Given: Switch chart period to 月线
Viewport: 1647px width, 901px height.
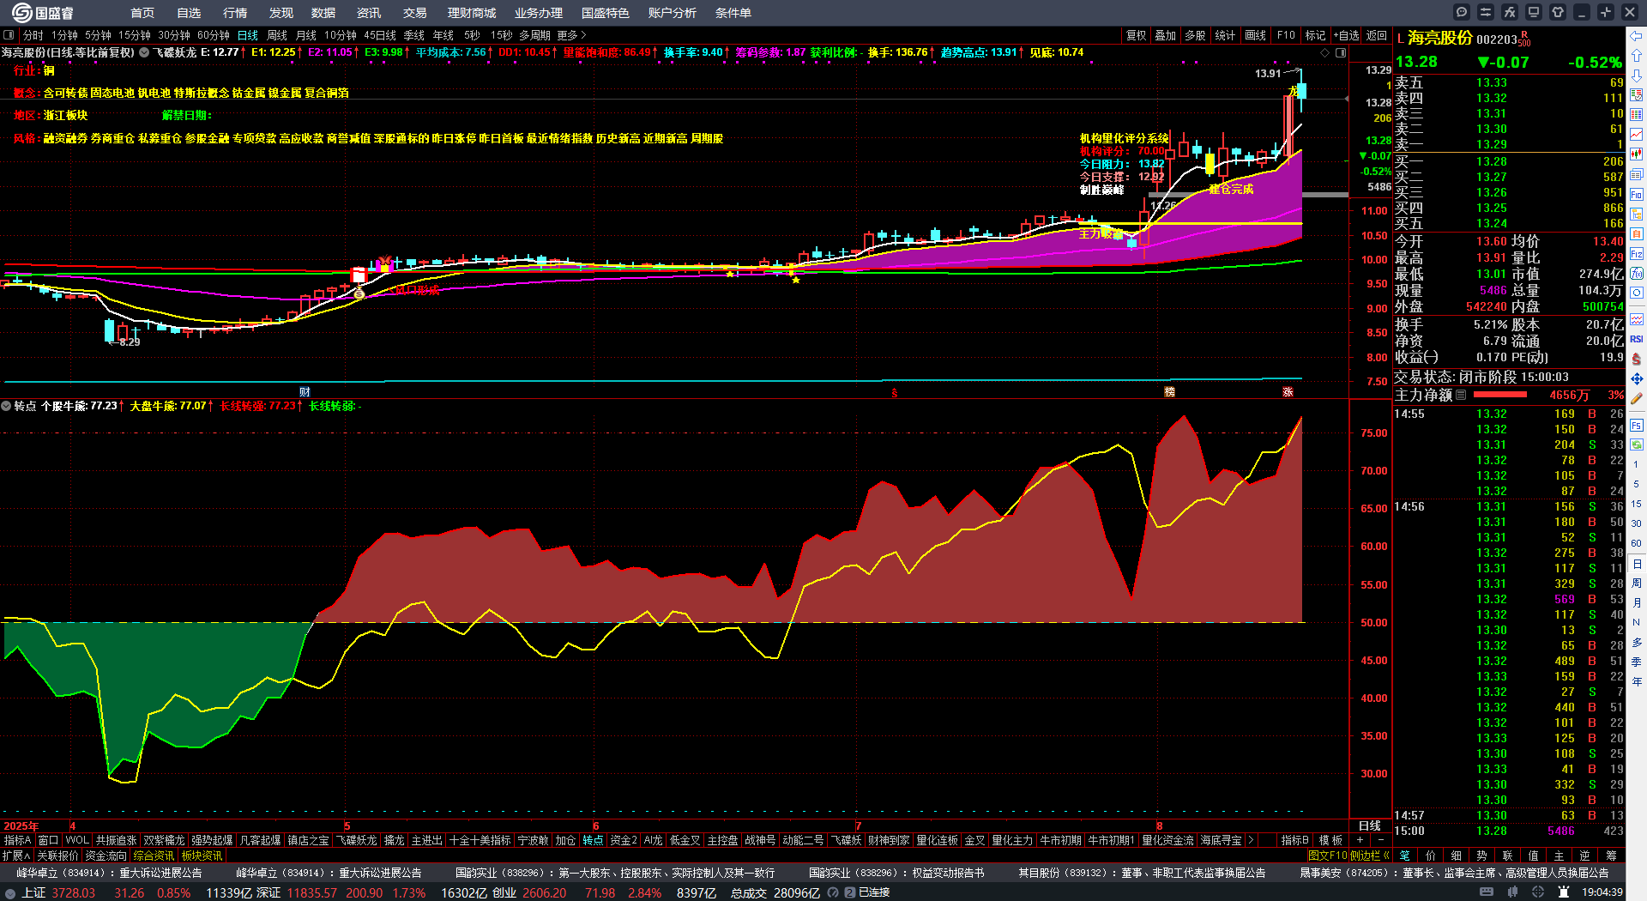Looking at the screenshot, I should (306, 35).
